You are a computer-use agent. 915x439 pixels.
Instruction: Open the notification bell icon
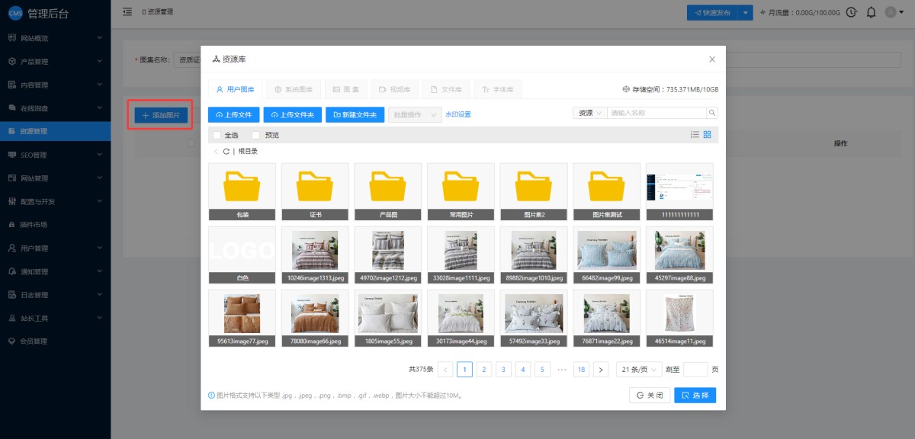(x=871, y=12)
